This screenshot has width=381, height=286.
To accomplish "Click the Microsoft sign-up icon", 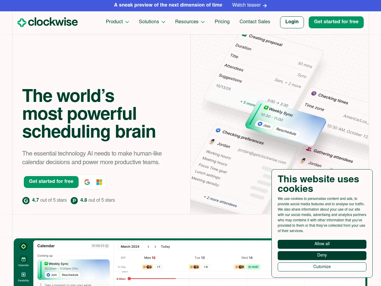I will click(99, 182).
